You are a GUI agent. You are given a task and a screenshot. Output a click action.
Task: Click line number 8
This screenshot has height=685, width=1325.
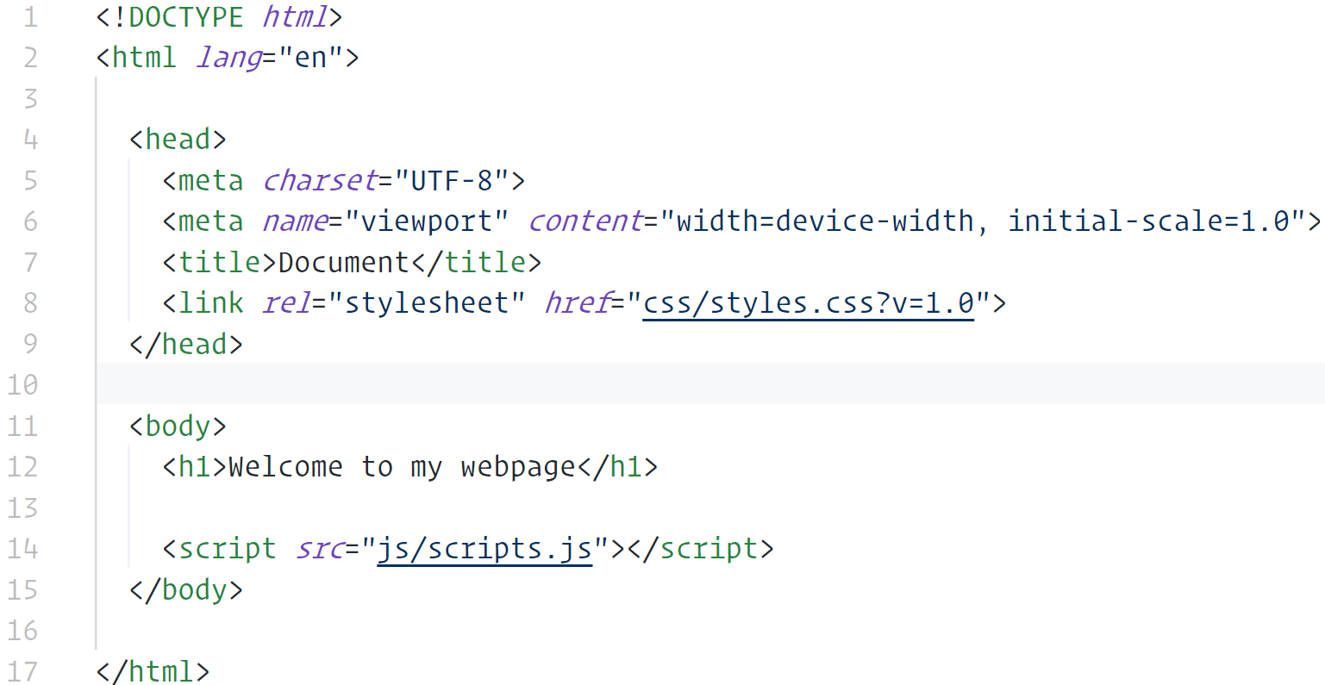[x=30, y=303]
